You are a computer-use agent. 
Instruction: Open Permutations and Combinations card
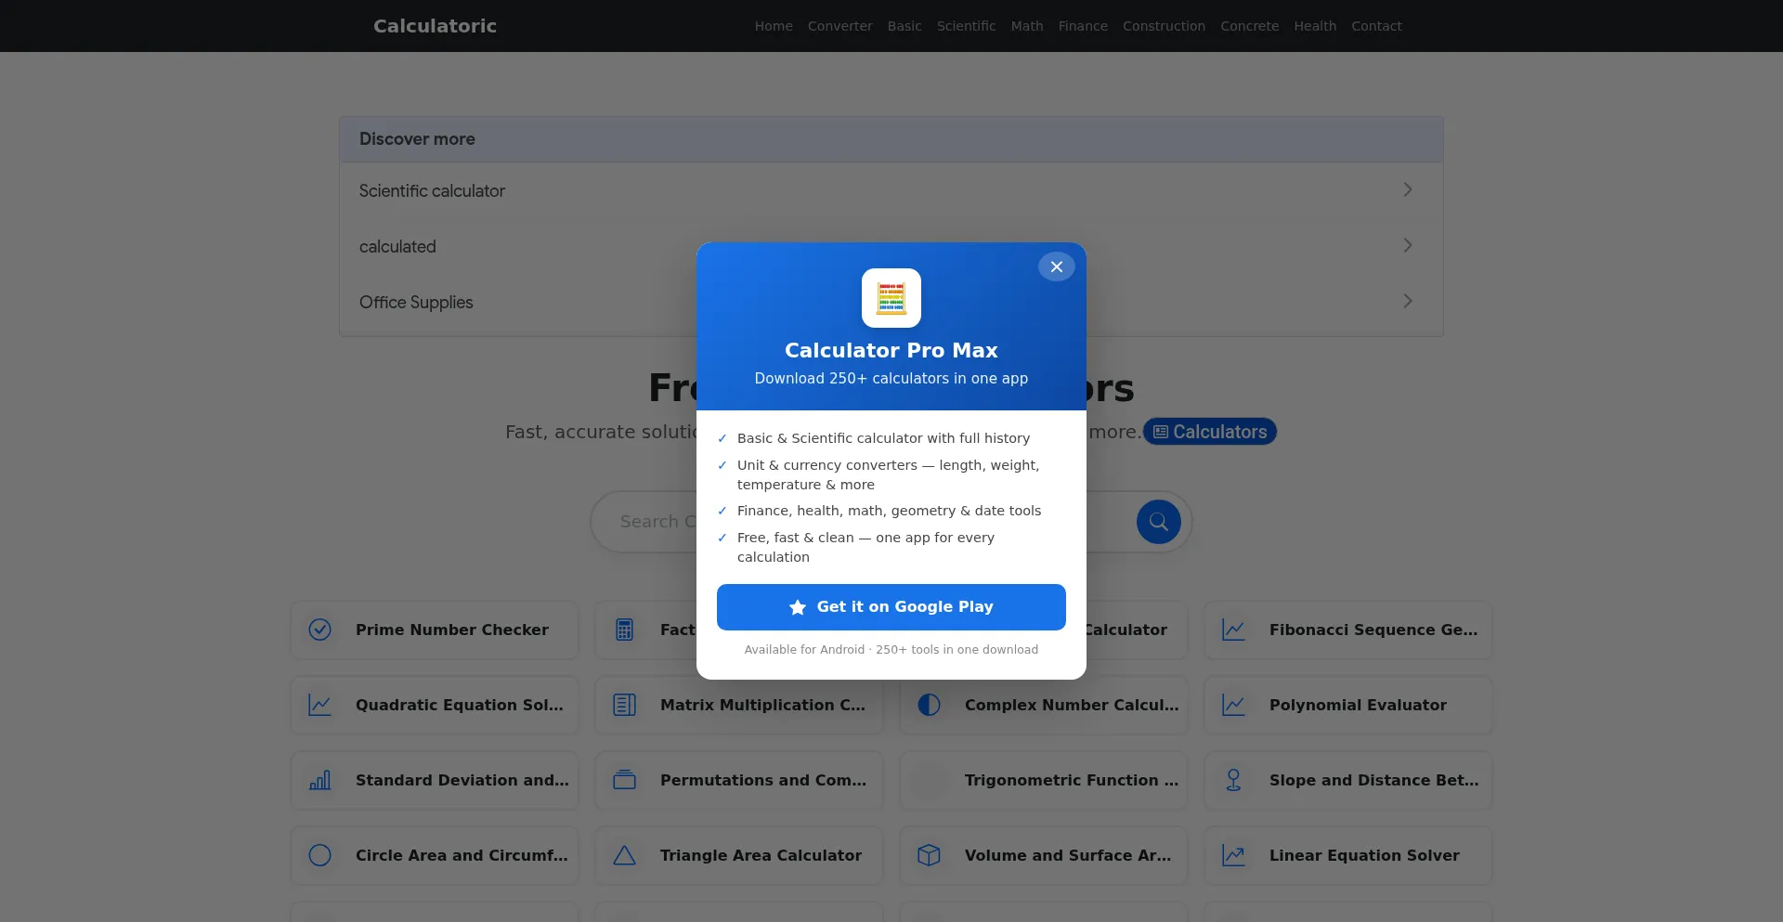pos(739,780)
